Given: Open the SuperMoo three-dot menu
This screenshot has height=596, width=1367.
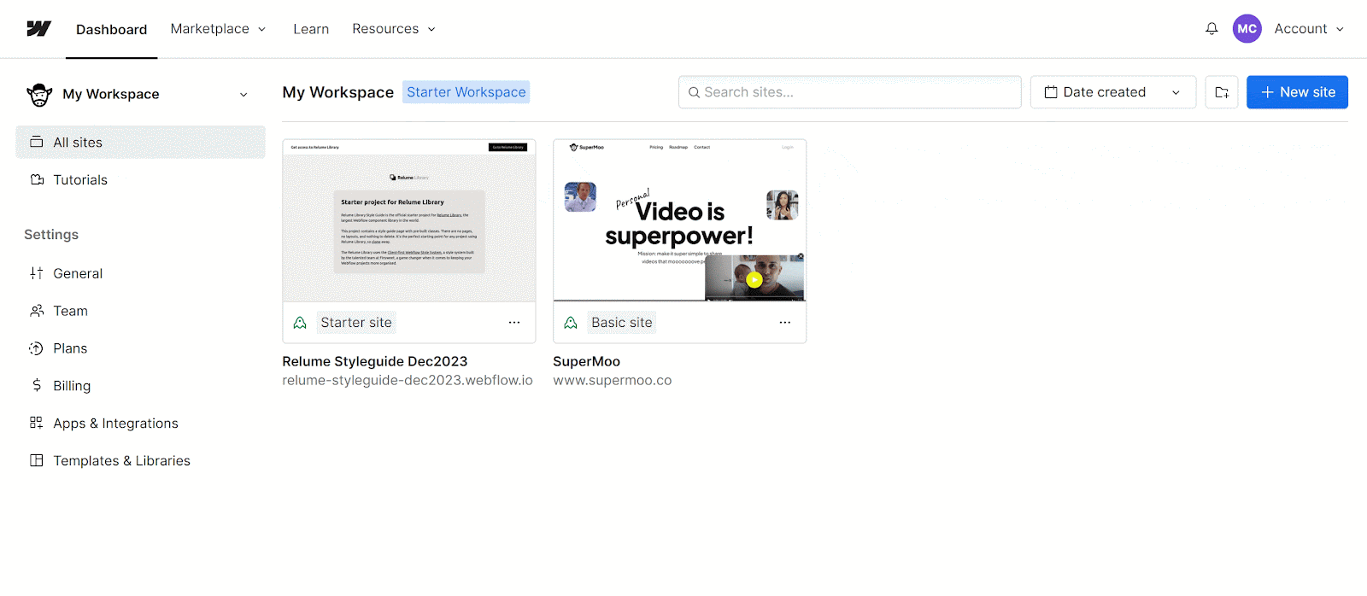Looking at the screenshot, I should coord(785,323).
